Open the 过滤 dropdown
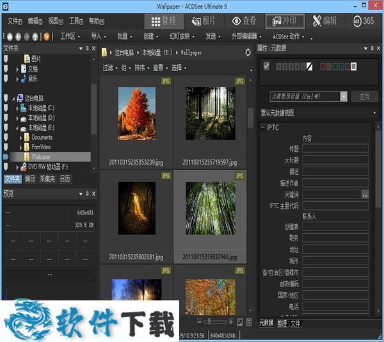 pyautogui.click(x=110, y=68)
